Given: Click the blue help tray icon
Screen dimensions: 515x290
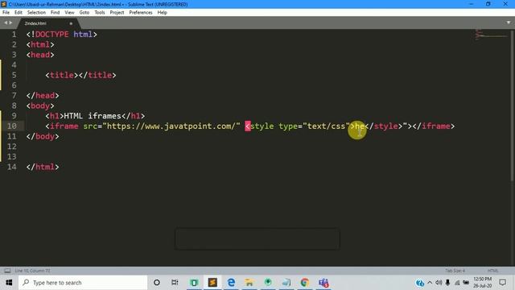Looking at the screenshot, I should 420,283.
